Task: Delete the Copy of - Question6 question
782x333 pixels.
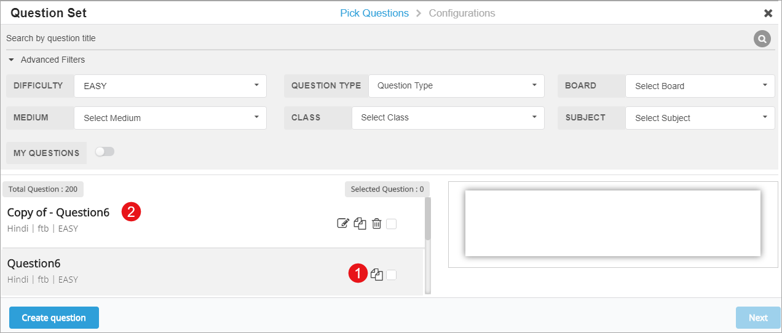Action: tap(377, 224)
